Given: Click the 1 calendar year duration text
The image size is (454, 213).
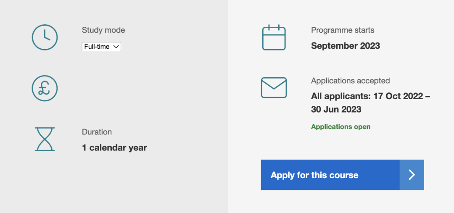Looking at the screenshot, I should click(x=114, y=147).
